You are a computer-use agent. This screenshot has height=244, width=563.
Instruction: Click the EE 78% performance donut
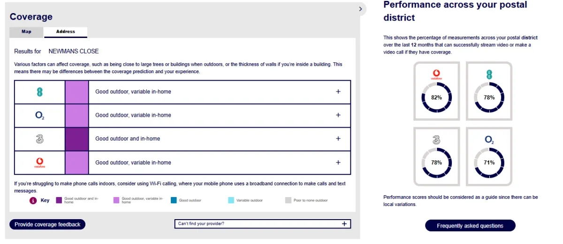coord(489,98)
